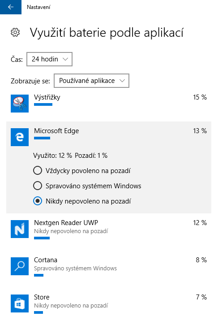
Task: Click the Microsoft Edge app icon
Action: pyautogui.click(x=20, y=137)
